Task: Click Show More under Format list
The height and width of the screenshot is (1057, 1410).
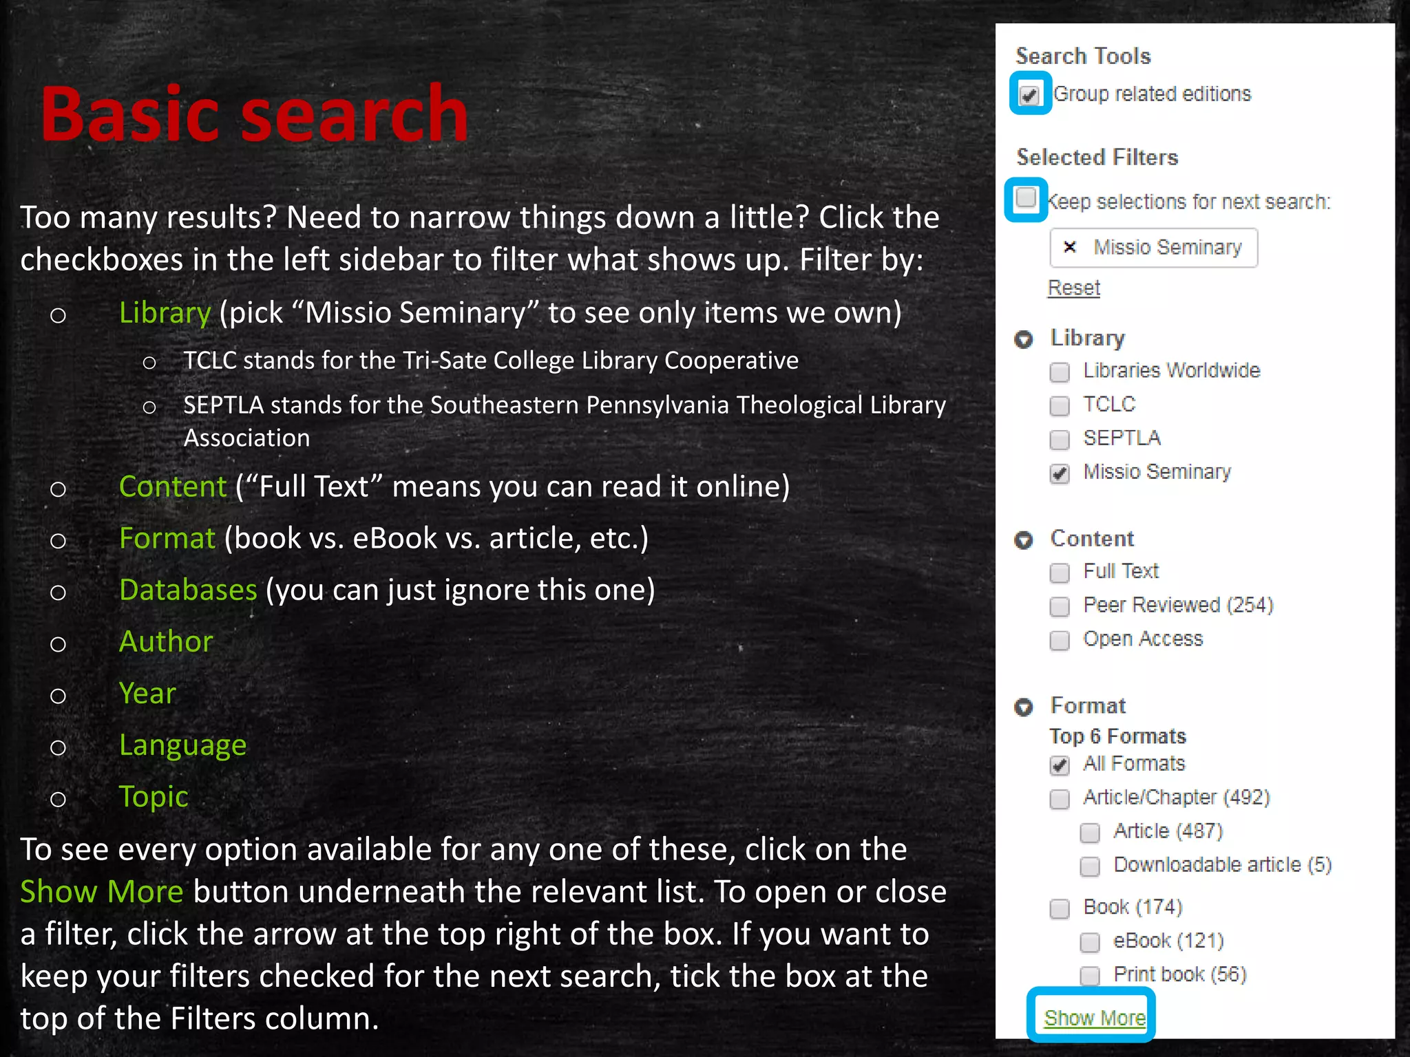Action: click(1095, 1017)
